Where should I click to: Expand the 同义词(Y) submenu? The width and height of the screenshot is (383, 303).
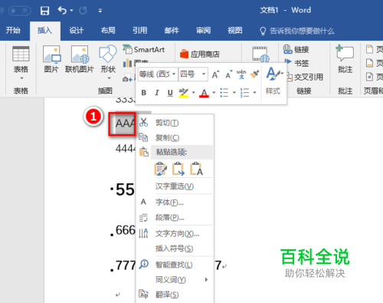click(x=175, y=280)
